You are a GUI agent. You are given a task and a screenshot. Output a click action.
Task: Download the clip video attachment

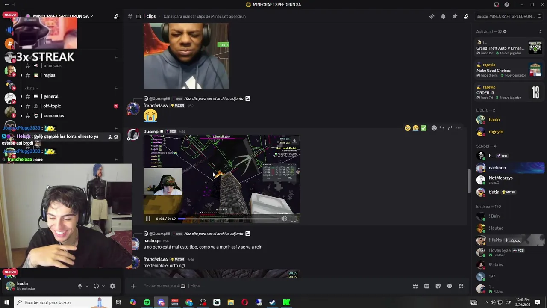(294, 141)
